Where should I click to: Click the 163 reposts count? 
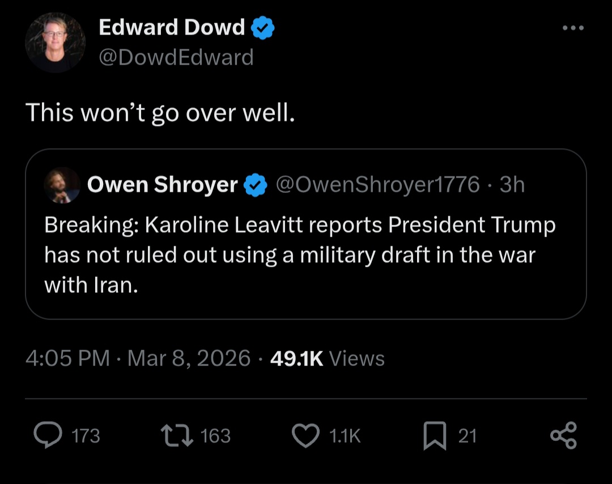pyautogui.click(x=215, y=436)
